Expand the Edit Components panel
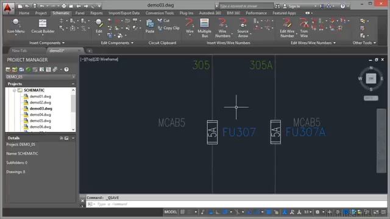The image size is (390, 219). (117, 43)
